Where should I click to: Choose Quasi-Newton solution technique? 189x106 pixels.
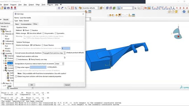43,45
